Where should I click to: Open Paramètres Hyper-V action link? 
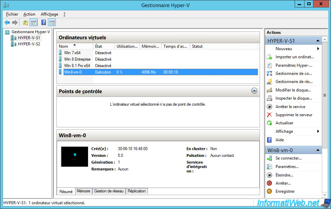pos(294,65)
